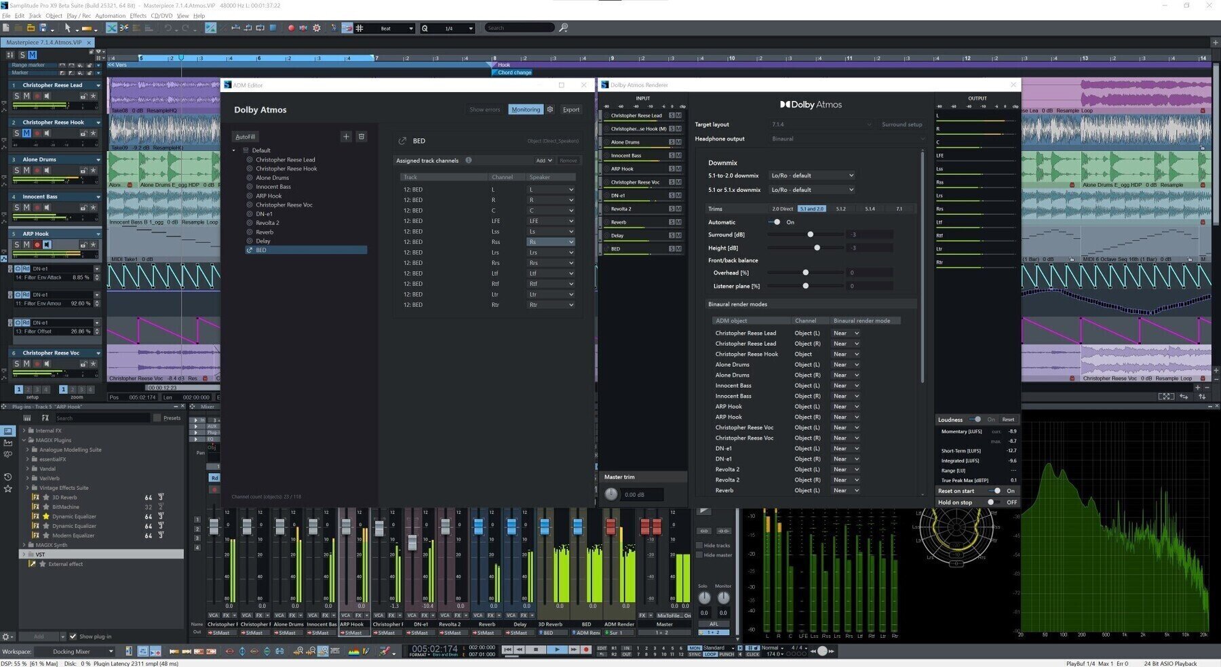Enable the CLICK metronome in the transport bar
This screenshot has width=1221, height=667.
[754, 654]
